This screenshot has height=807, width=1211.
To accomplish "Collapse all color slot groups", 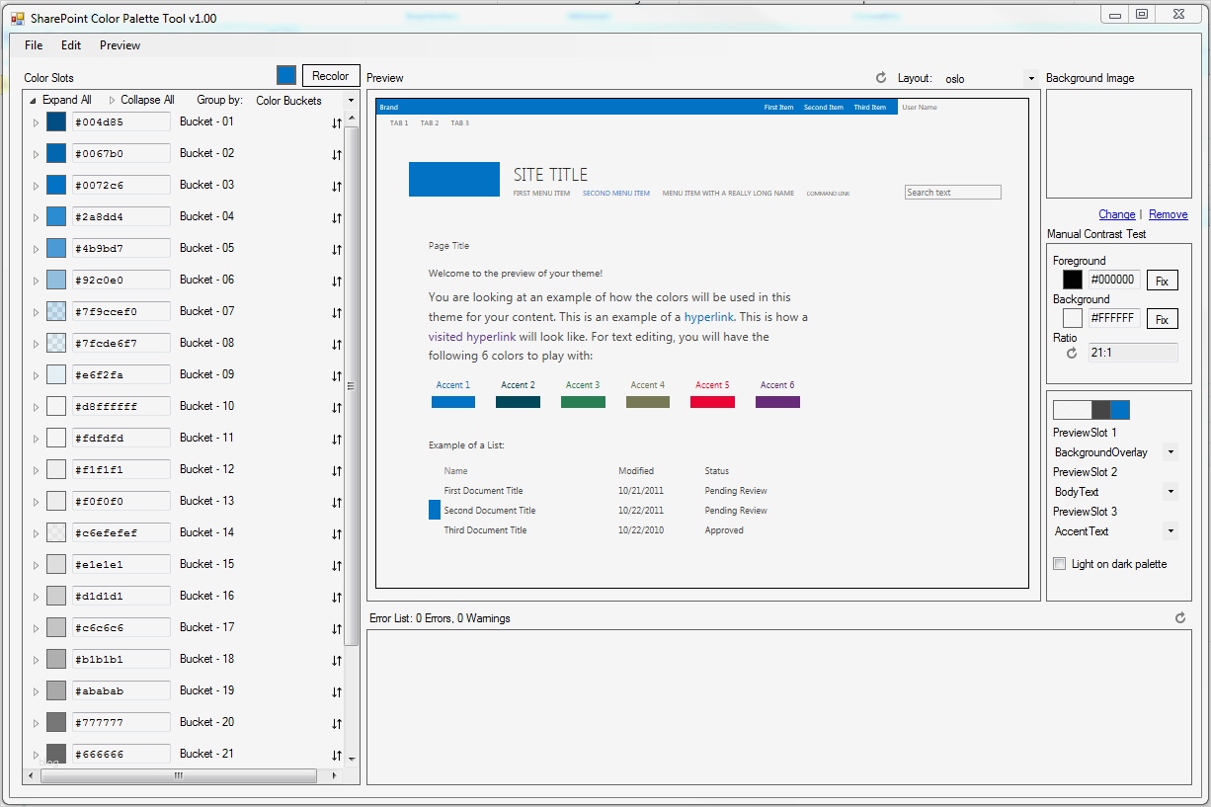I will pyautogui.click(x=141, y=100).
